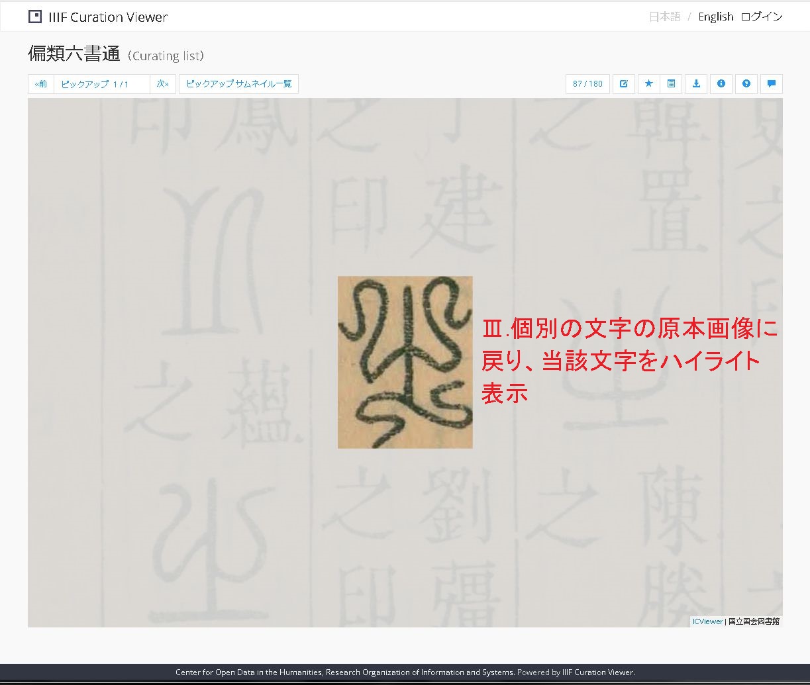Image resolution: width=810 pixels, height=685 pixels.
Task: Click the ピックアップ 1/1 indicator
Action: 102,84
